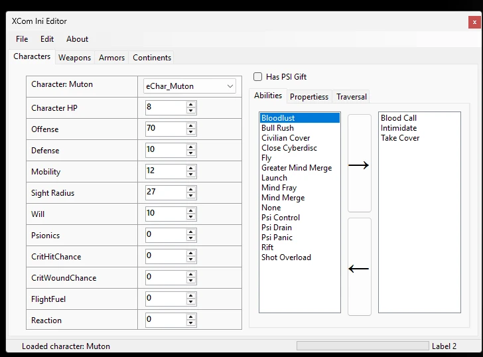Increase Mobility with the up spinner arrow
483x357 pixels.
coord(191,168)
